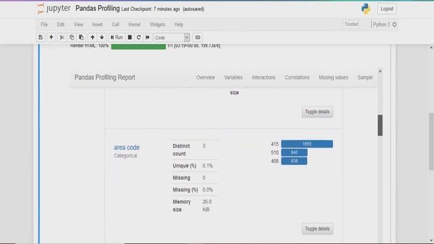
Task: Open the Widgets menu
Action: pyautogui.click(x=157, y=24)
